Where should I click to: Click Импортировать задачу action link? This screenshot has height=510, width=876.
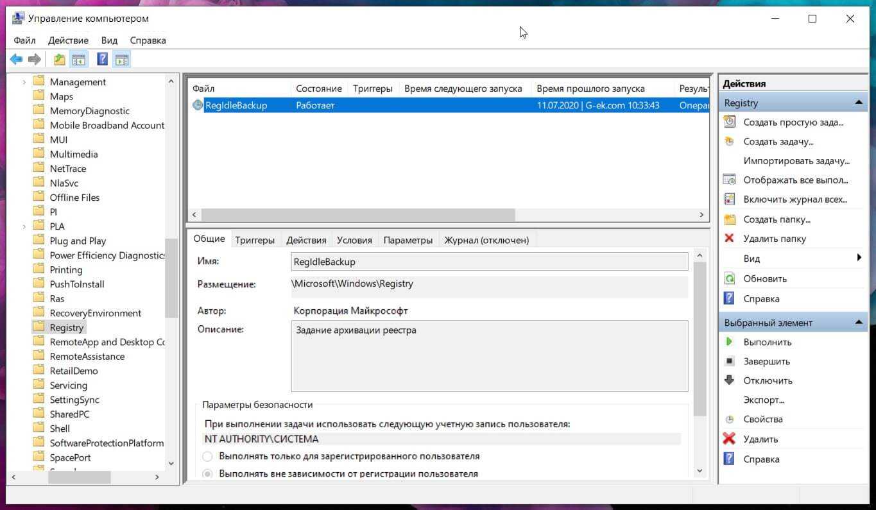796,161
